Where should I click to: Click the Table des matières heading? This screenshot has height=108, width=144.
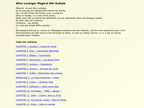point(26,42)
